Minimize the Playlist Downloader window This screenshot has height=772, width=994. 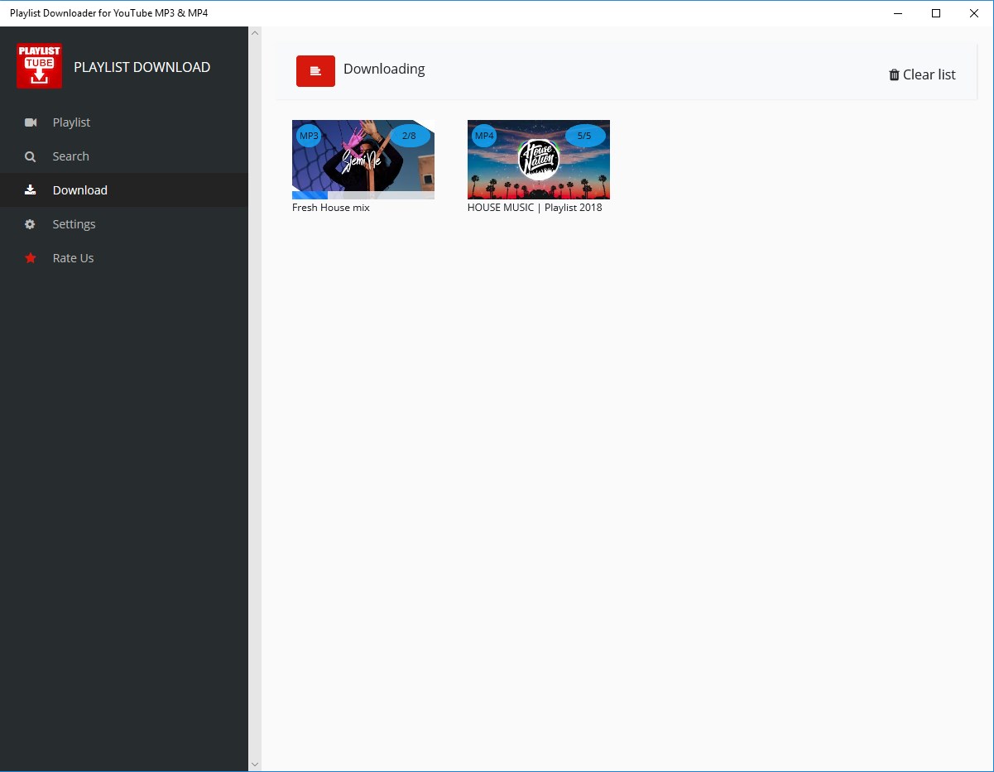[x=898, y=13]
